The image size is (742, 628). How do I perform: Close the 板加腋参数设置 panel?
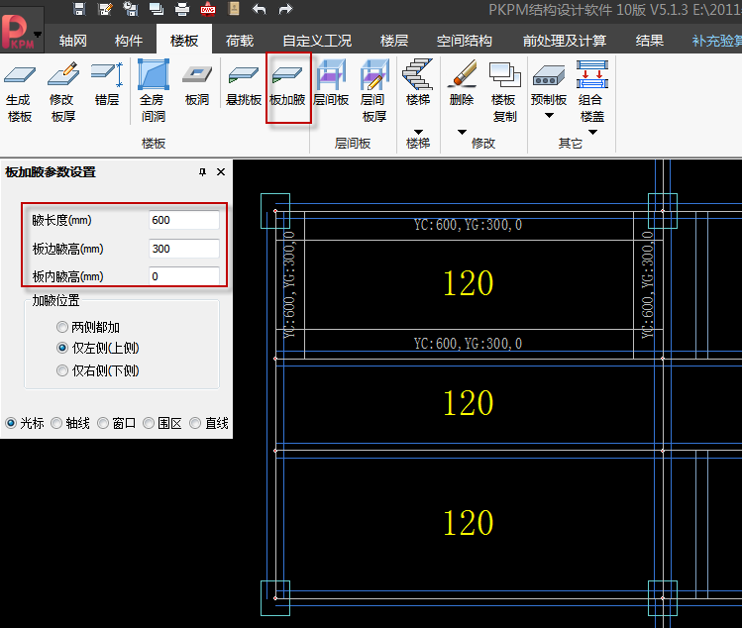[221, 171]
